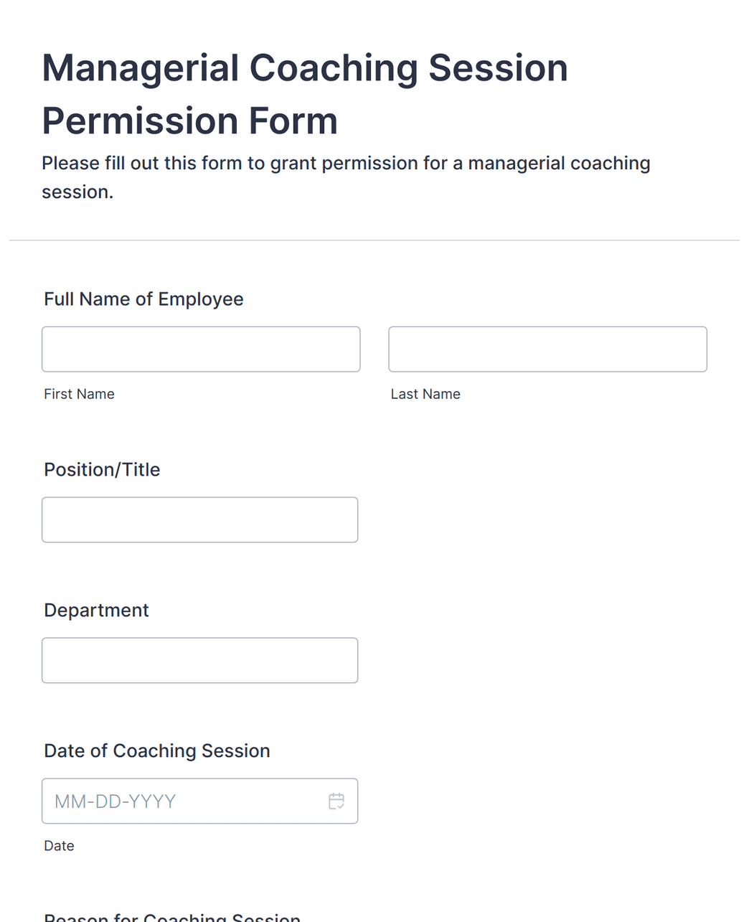Click the Last Name sublabel text
The width and height of the screenshot is (749, 922).
425,394
